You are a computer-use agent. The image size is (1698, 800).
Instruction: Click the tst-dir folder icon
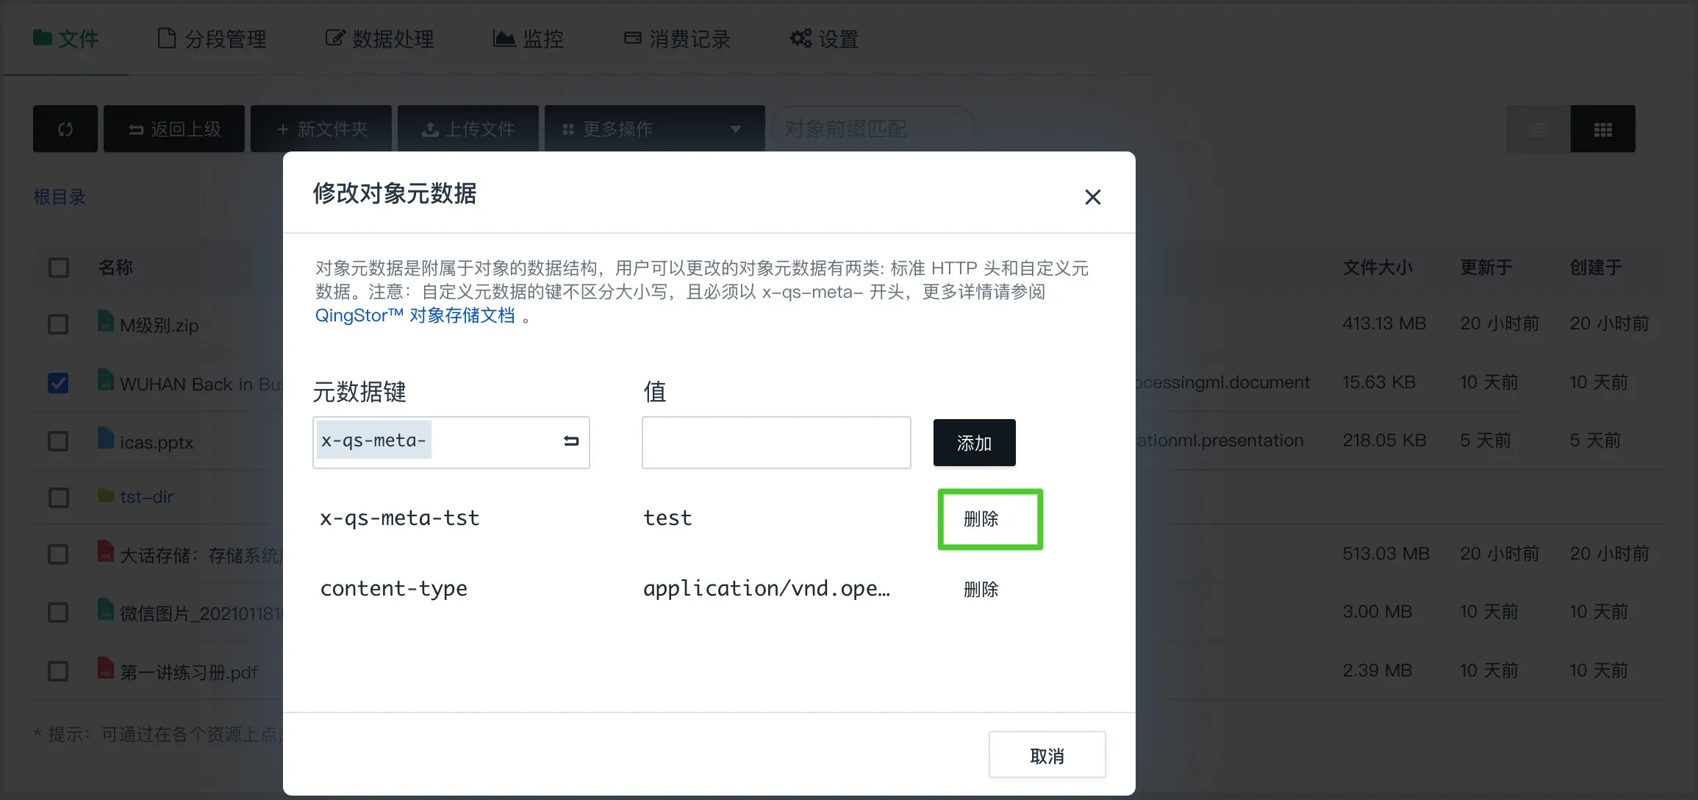coord(106,496)
